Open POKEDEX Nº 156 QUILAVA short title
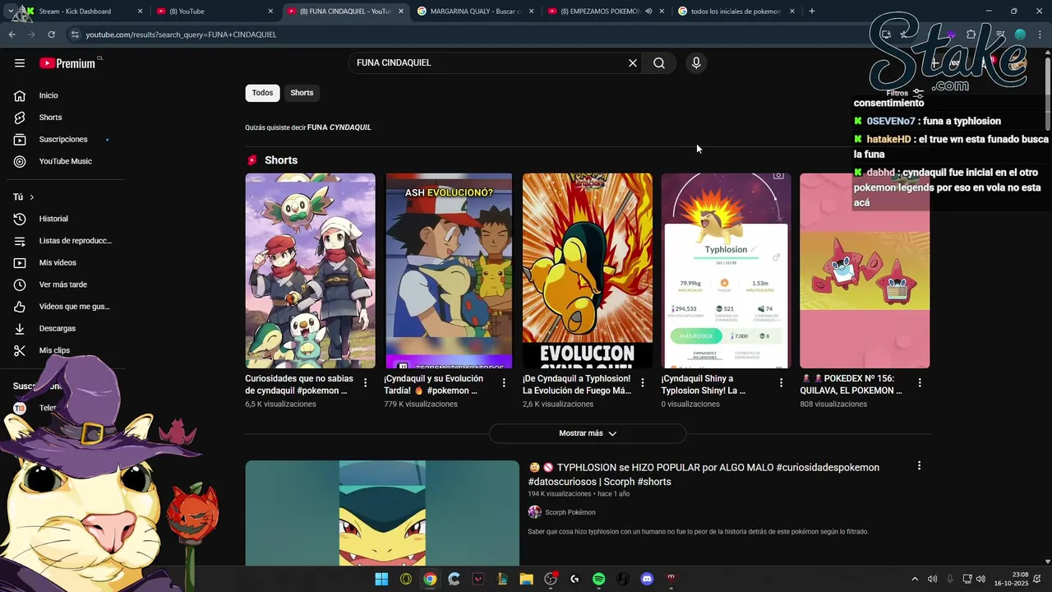1052x592 pixels. pyautogui.click(x=851, y=385)
